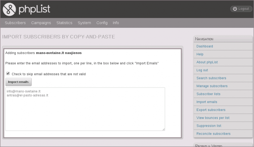This screenshot has width=254, height=147.
Task: Click the Import emails button
Action: pos(18,82)
